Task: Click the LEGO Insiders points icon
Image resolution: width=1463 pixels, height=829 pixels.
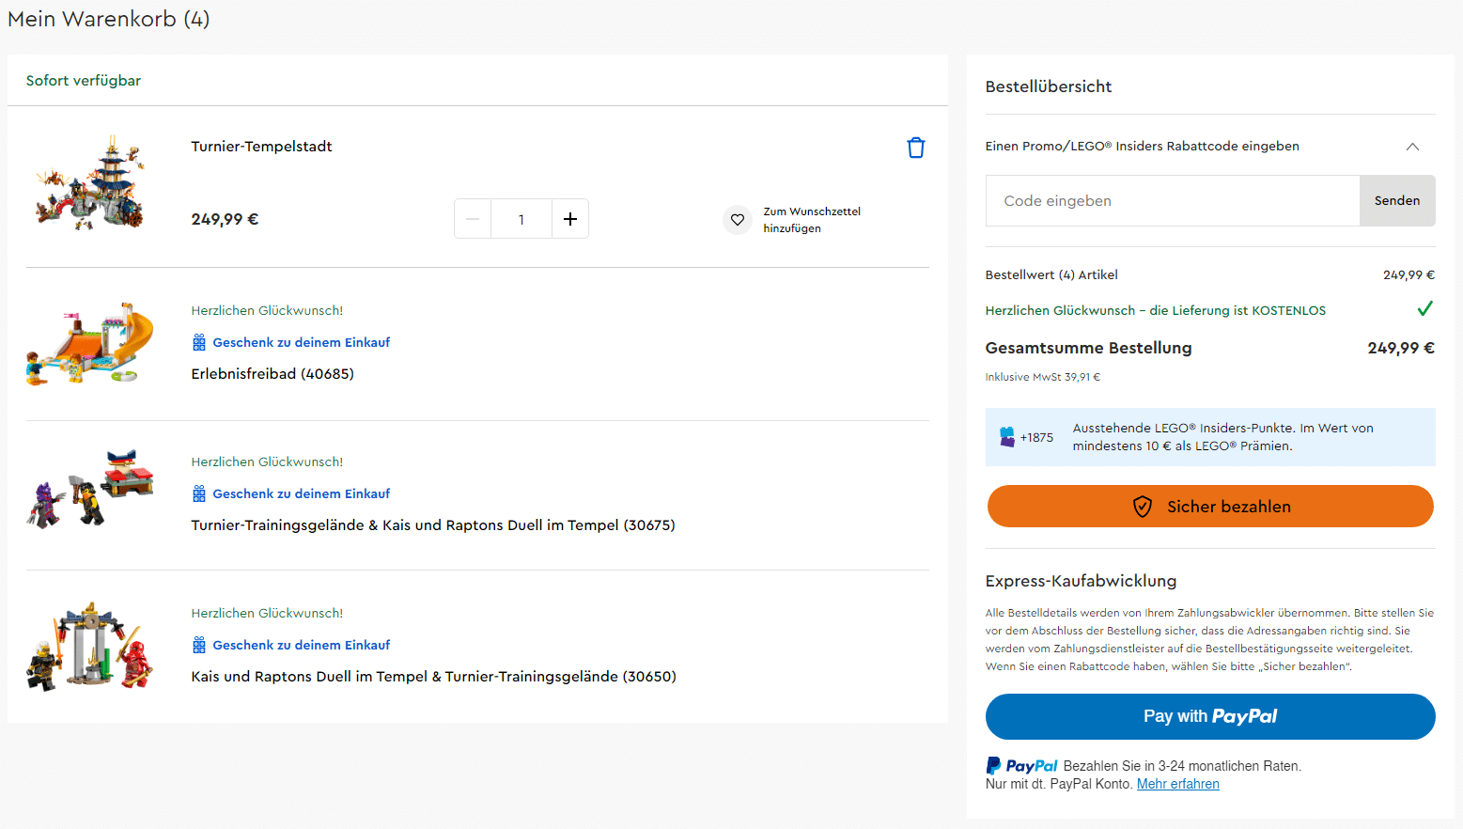Action: point(1007,437)
